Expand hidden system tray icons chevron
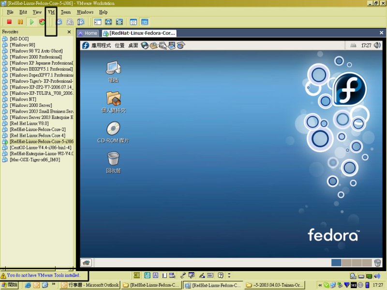Screen dimensions: 387x290 [320, 285]
